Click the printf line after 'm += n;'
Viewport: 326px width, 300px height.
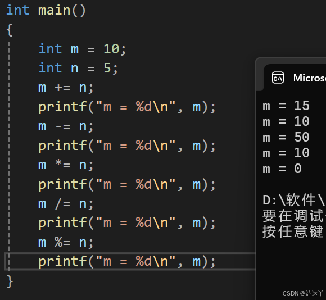point(127,107)
